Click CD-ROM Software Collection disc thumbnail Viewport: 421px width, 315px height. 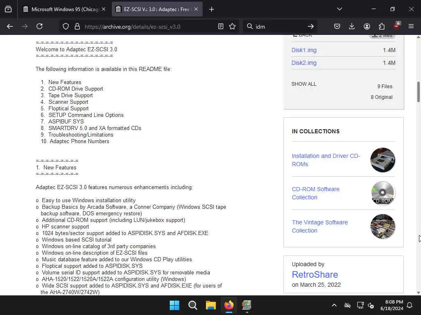click(x=383, y=193)
